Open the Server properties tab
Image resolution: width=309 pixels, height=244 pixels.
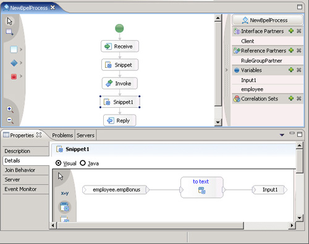[26, 179]
